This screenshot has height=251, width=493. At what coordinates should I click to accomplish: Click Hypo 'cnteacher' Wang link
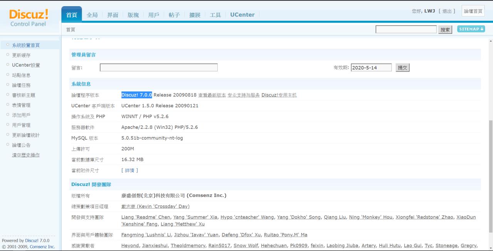(x=247, y=217)
